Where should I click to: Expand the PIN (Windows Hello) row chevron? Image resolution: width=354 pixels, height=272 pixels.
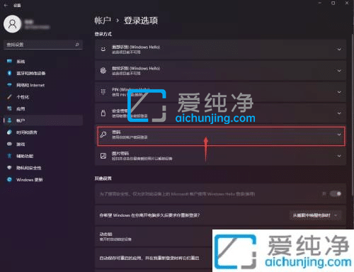339,92
